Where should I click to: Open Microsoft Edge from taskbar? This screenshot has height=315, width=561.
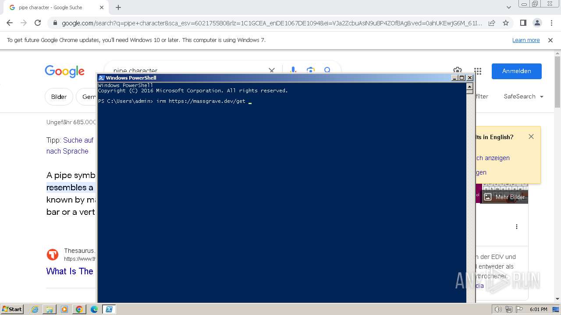94,309
